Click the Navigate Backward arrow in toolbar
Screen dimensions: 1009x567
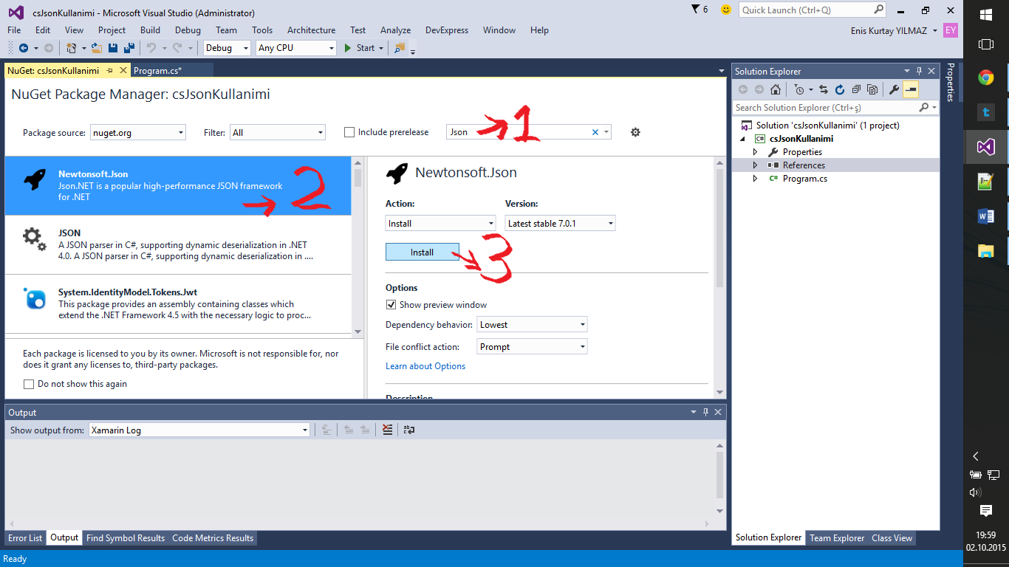tap(23, 47)
